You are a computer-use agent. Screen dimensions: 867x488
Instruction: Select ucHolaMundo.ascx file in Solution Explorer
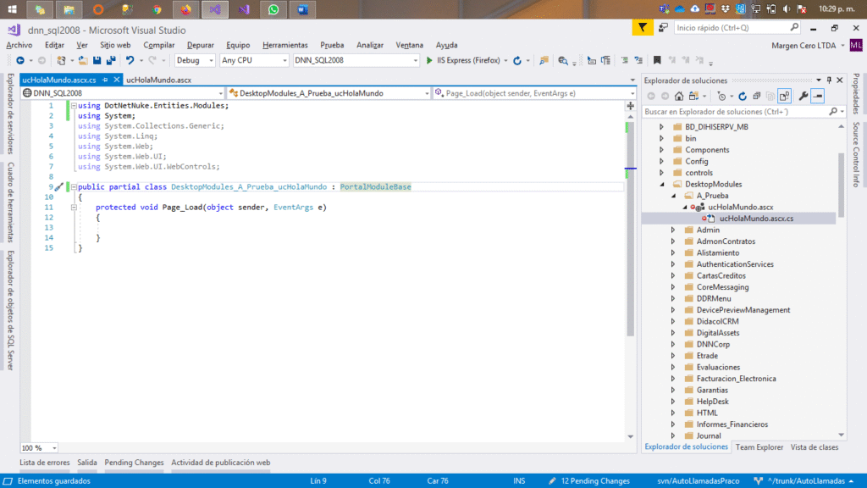[x=740, y=207]
